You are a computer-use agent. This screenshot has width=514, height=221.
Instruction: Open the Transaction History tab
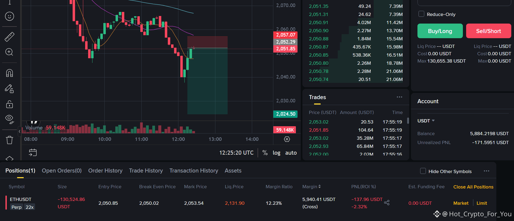(194, 171)
